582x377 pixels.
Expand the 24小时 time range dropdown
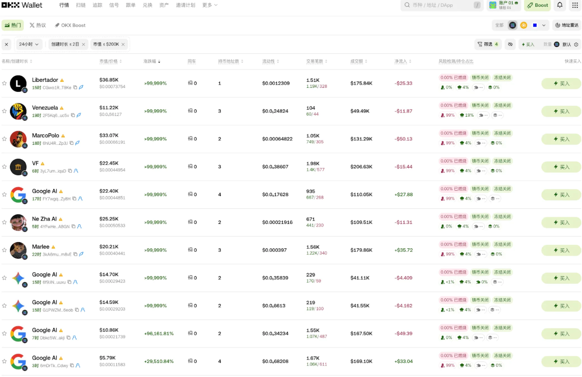(x=29, y=44)
